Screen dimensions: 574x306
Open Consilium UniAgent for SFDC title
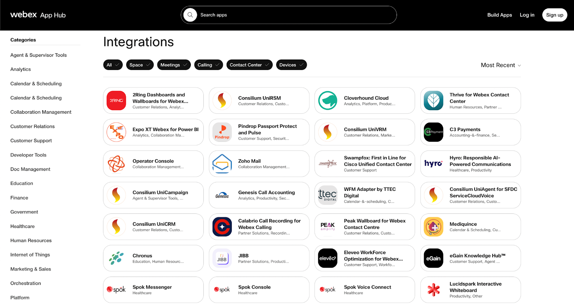(484, 193)
